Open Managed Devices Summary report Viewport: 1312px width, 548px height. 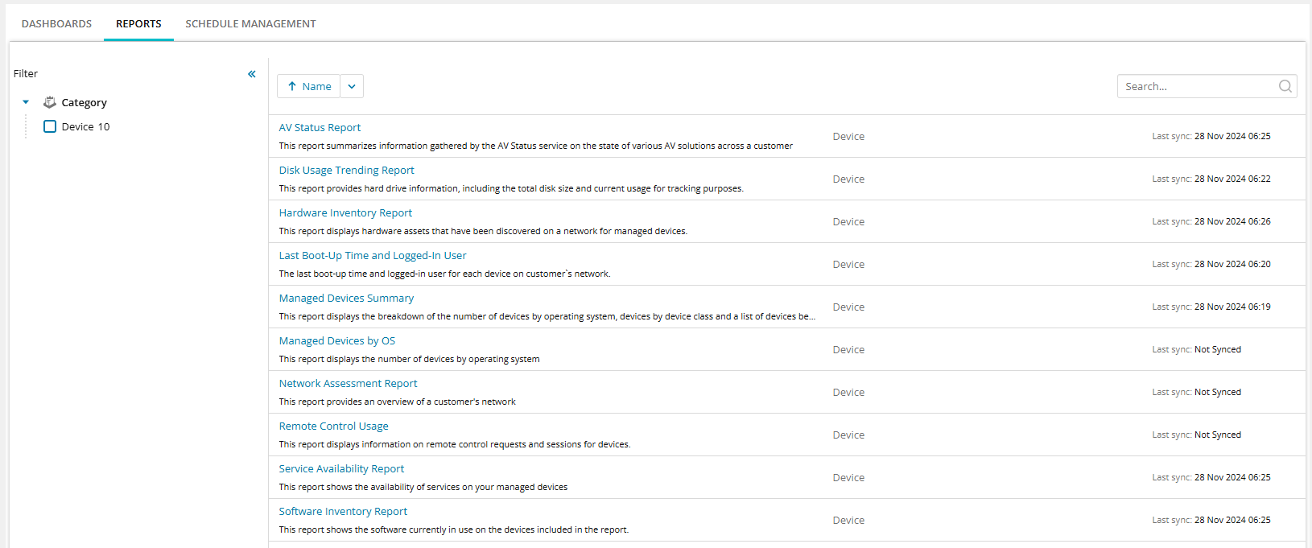click(x=346, y=298)
